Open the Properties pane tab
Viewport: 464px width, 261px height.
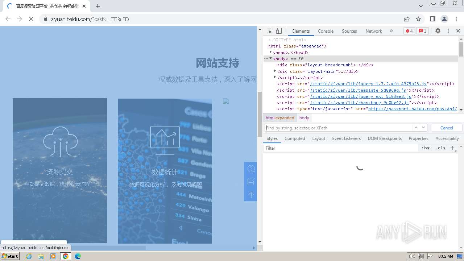pos(418,138)
